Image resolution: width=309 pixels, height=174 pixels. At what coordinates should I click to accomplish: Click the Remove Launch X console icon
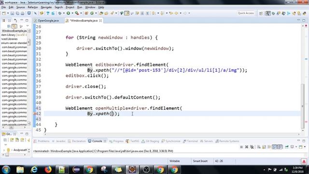(x=247, y=147)
